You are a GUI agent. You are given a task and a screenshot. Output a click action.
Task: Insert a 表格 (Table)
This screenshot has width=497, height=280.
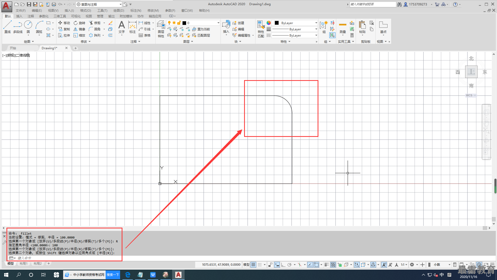[x=145, y=35]
